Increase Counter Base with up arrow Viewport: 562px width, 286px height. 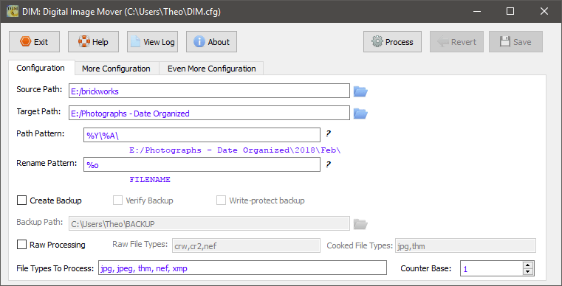pyautogui.click(x=528, y=265)
